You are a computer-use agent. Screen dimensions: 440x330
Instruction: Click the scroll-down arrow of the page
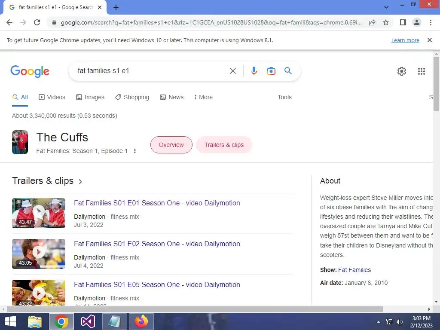tap(436, 302)
